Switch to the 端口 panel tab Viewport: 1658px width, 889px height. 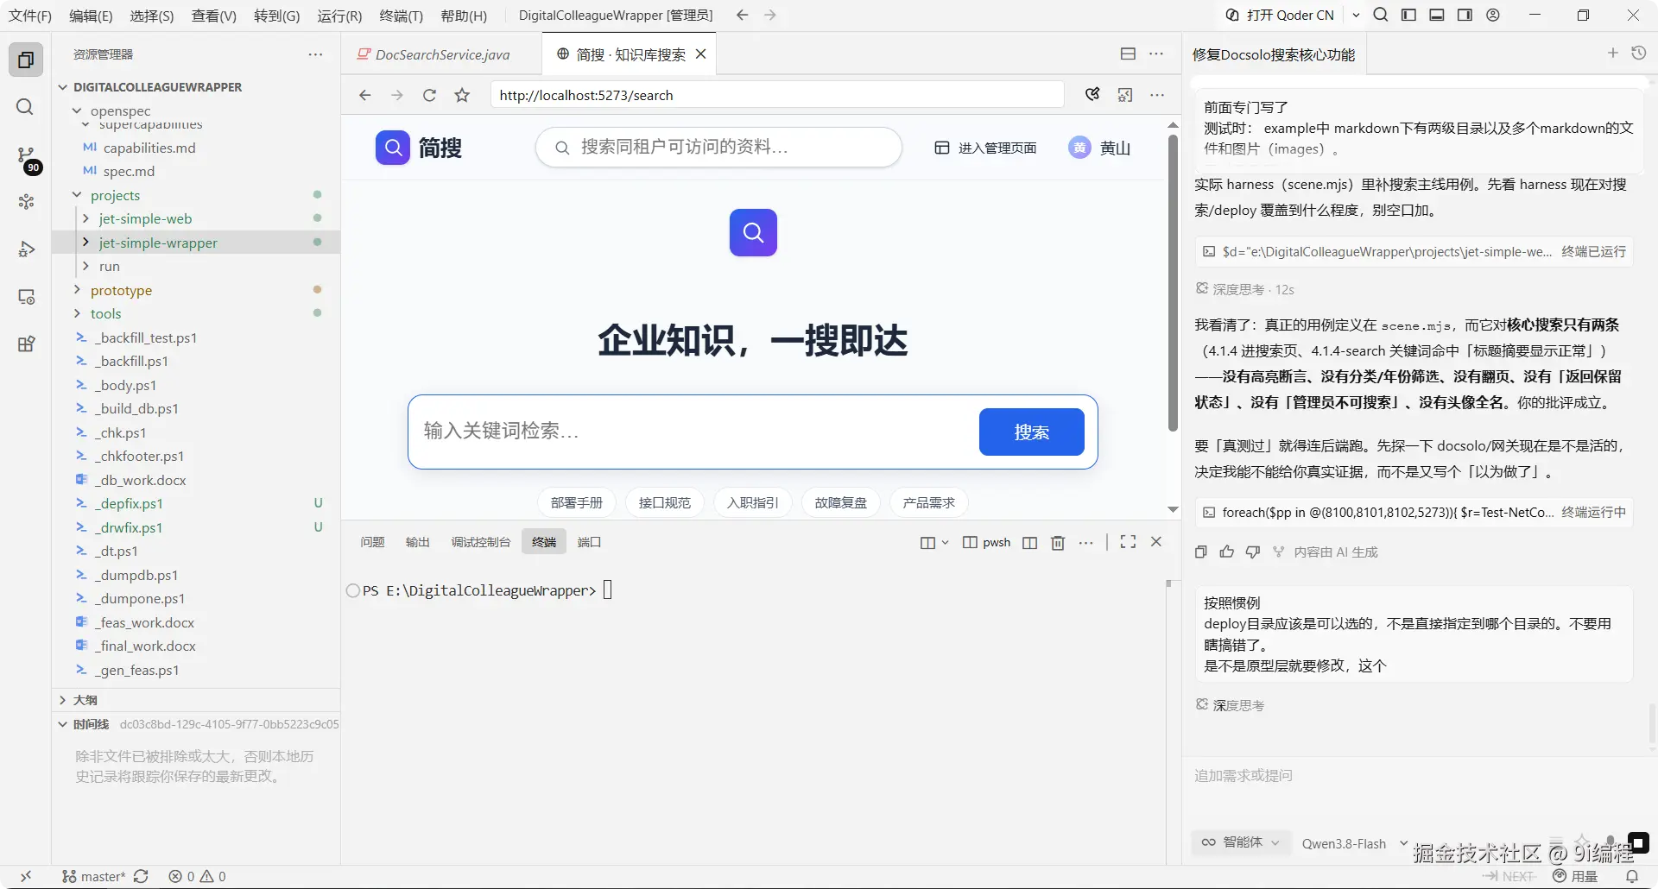(x=589, y=542)
